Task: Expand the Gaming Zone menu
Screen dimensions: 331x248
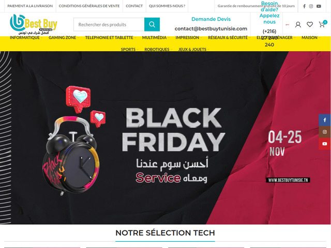Action: click(x=62, y=38)
